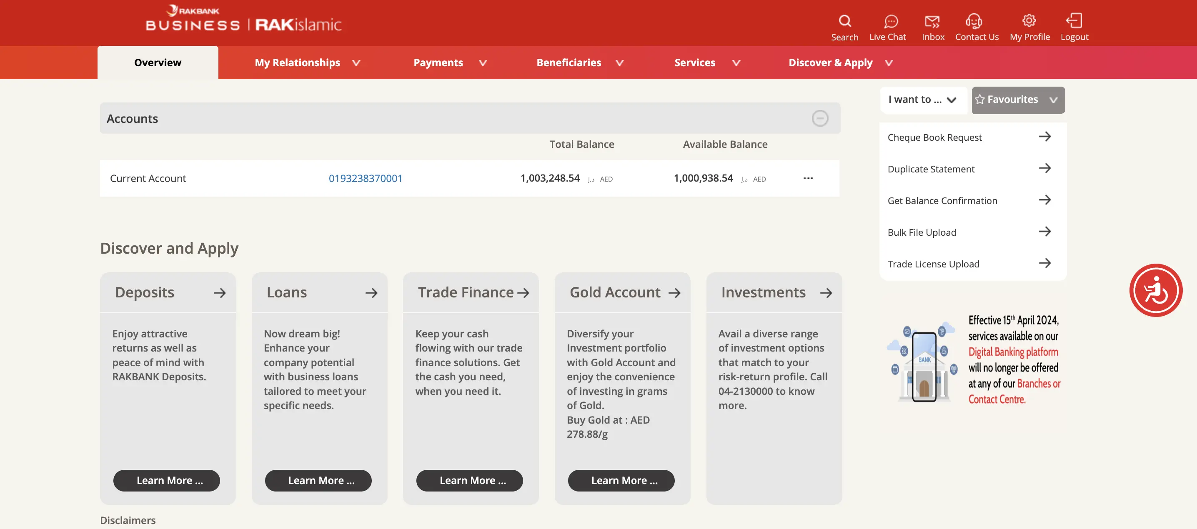
Task: Open the Payments menu
Action: (449, 63)
